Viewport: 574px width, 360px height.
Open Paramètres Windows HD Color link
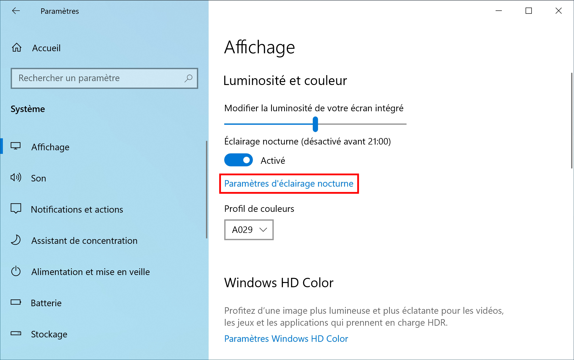coord(286,339)
